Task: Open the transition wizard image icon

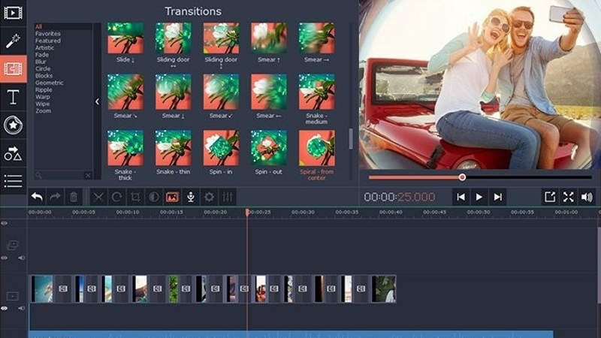Action: (x=173, y=197)
